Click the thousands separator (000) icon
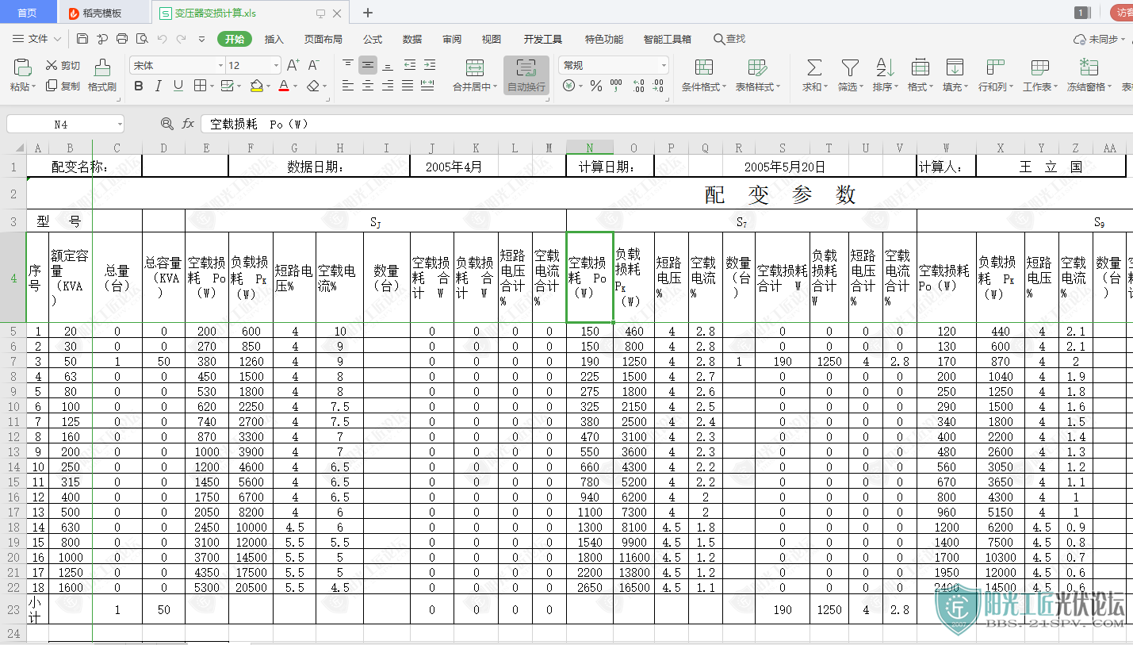1133x645 pixels. [617, 86]
